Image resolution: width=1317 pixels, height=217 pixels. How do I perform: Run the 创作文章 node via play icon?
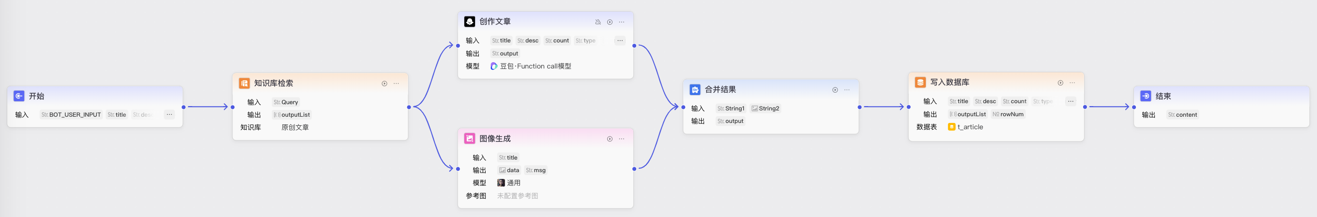(x=610, y=22)
